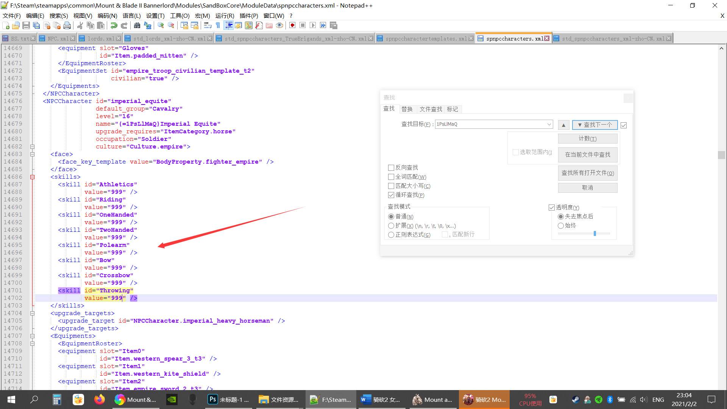The width and height of the screenshot is (727, 409).
Task: Start macro recording red dot icon
Action: [x=292, y=25]
